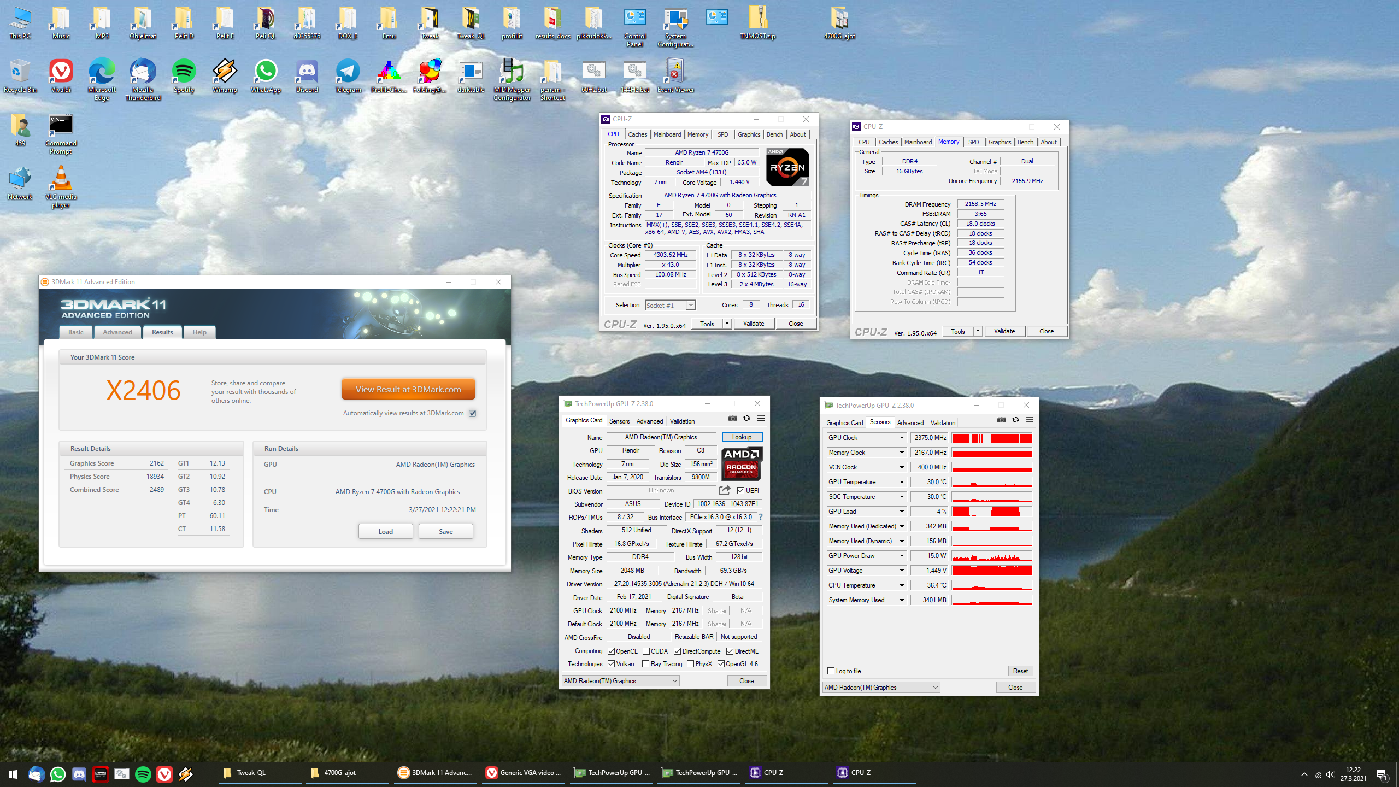
Task: Open the hamburger menu in GPU-Z Graphics Card window
Action: click(761, 419)
